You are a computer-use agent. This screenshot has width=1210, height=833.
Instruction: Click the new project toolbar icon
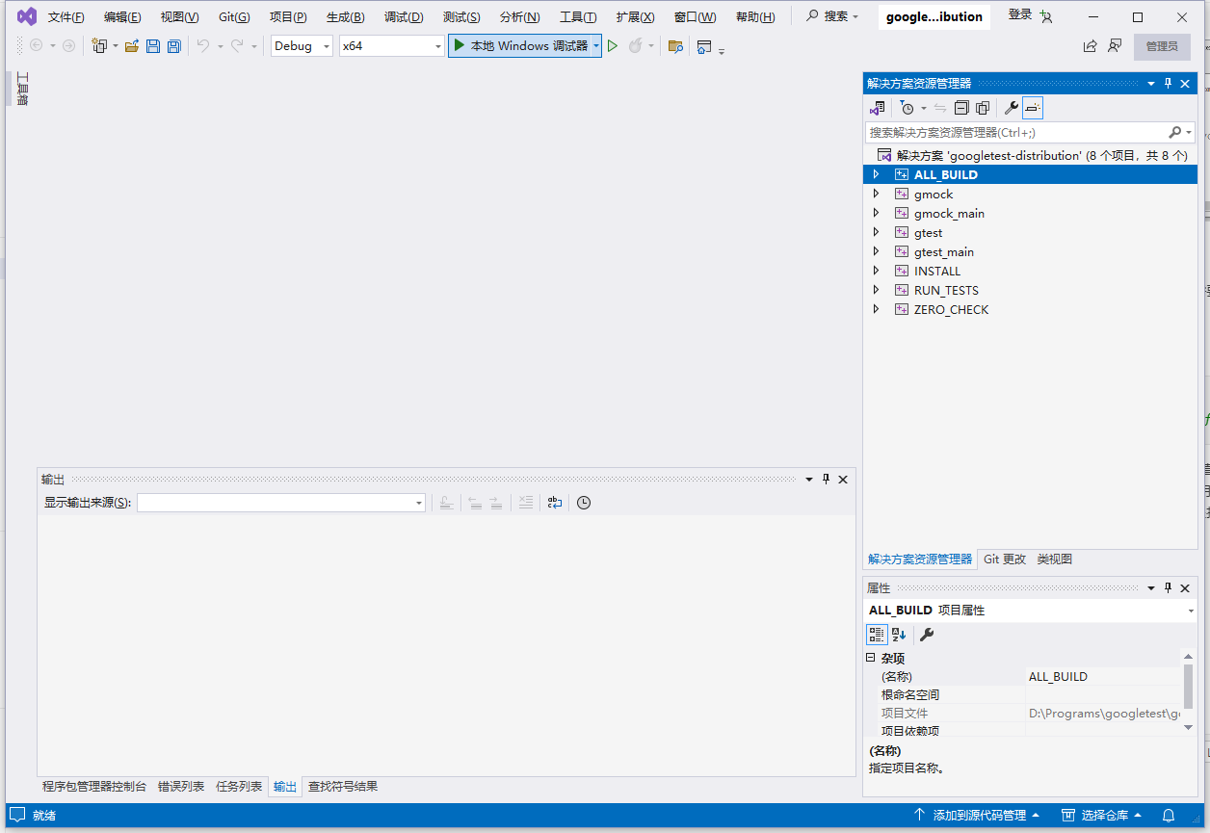[99, 46]
